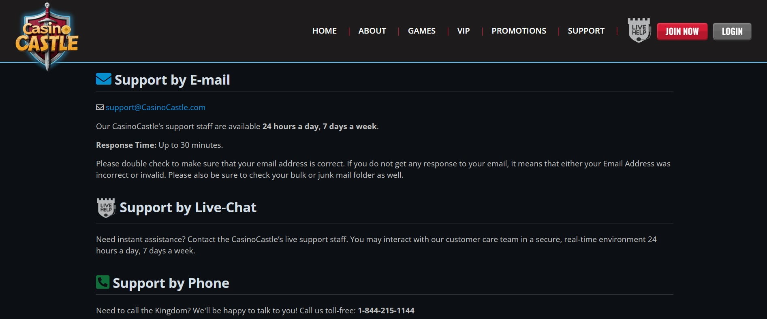The height and width of the screenshot is (319, 767).
Task: Open the support@CasinoCastle.com email link
Action: (x=156, y=107)
